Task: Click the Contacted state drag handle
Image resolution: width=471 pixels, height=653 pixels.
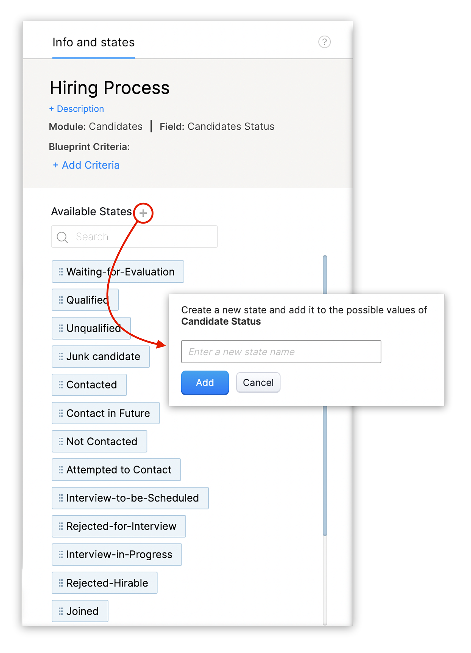Action: (61, 385)
